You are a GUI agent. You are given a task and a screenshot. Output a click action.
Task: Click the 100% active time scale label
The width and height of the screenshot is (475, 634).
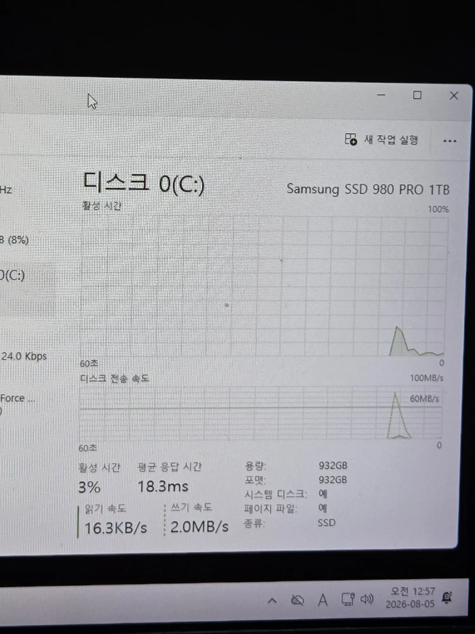[438, 209]
